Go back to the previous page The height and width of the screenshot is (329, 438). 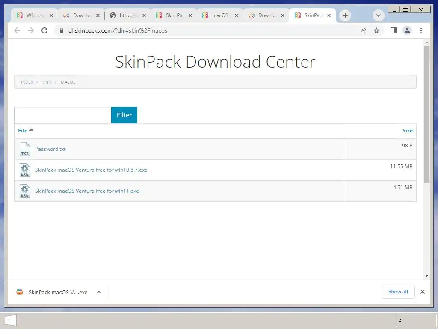tap(17, 30)
